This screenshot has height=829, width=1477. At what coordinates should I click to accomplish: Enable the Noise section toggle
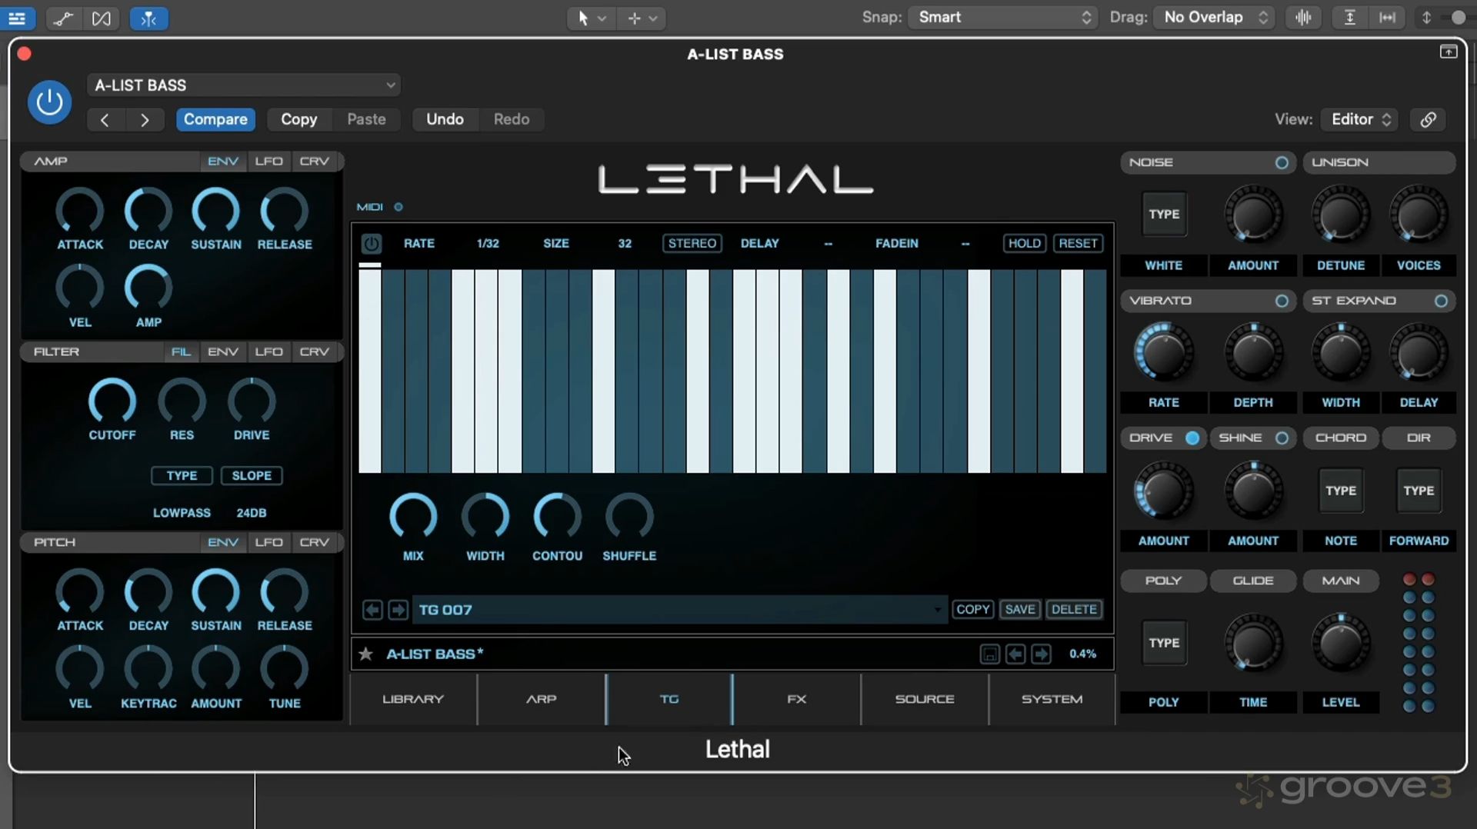pos(1282,162)
